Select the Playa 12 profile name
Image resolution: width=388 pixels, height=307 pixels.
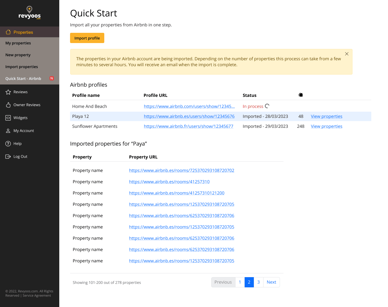pos(81,116)
